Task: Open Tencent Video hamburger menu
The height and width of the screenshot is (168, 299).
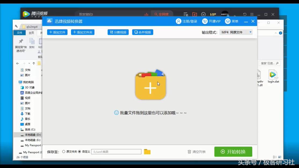Action: (252, 14)
